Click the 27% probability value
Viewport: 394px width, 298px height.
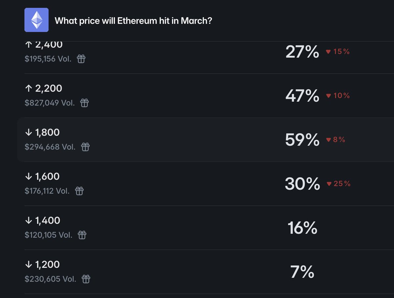click(x=302, y=52)
